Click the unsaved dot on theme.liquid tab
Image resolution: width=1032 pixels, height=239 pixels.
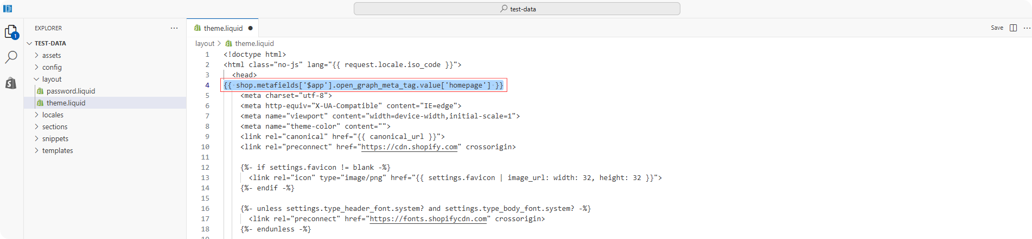[250, 28]
